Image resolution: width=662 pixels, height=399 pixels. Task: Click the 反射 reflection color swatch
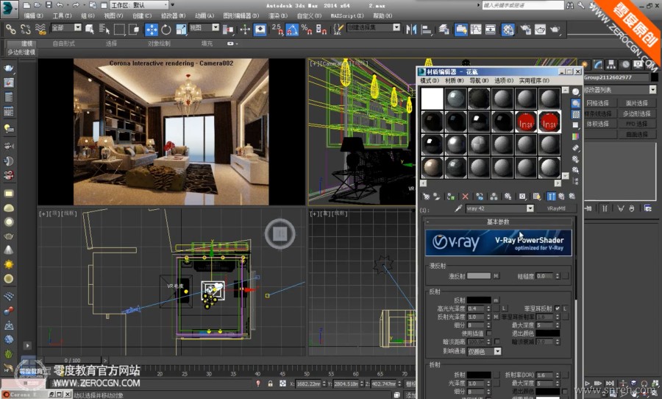point(479,300)
